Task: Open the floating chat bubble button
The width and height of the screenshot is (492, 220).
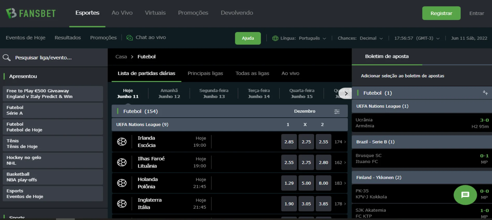Action: [465, 195]
